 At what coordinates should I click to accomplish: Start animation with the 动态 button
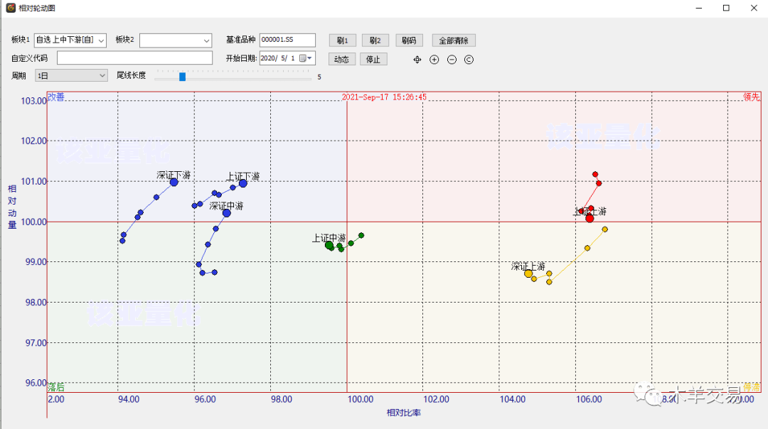341,59
